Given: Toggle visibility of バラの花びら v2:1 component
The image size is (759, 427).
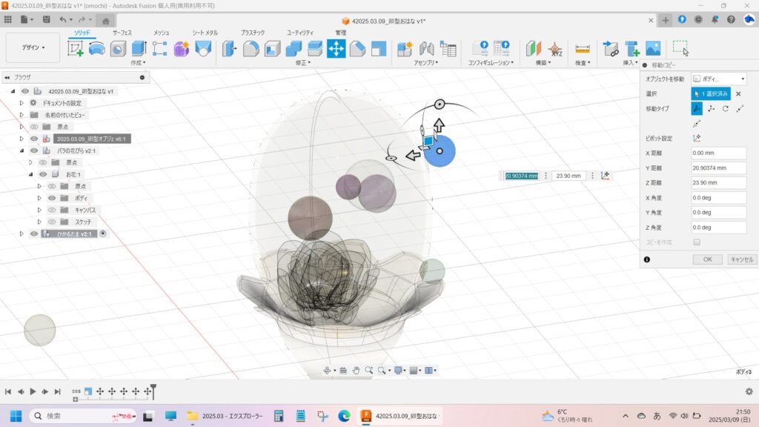Looking at the screenshot, I should [34, 150].
